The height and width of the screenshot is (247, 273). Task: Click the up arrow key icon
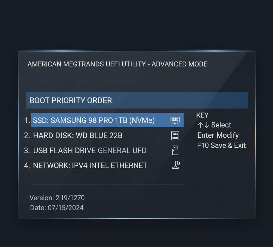200,125
